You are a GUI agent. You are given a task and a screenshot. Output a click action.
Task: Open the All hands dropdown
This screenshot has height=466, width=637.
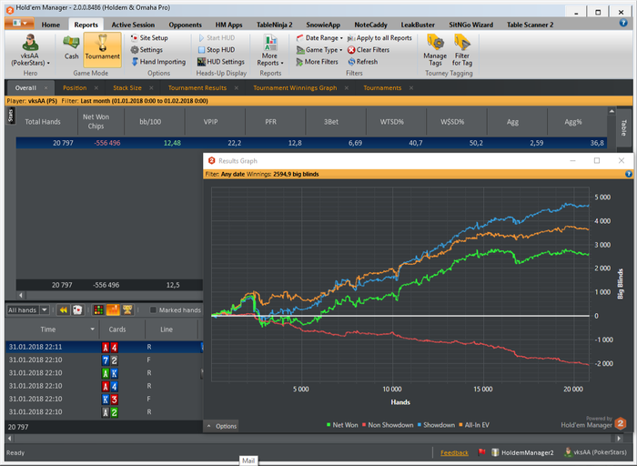(x=28, y=310)
